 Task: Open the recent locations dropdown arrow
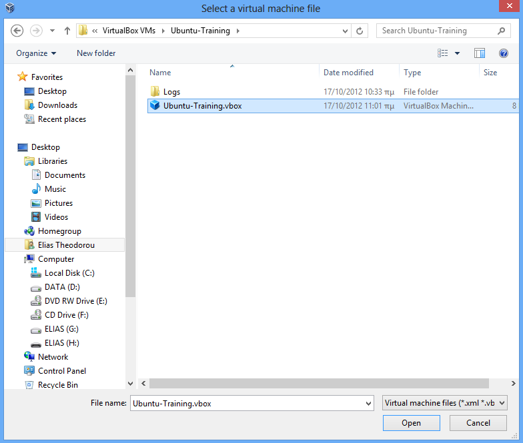[52, 31]
